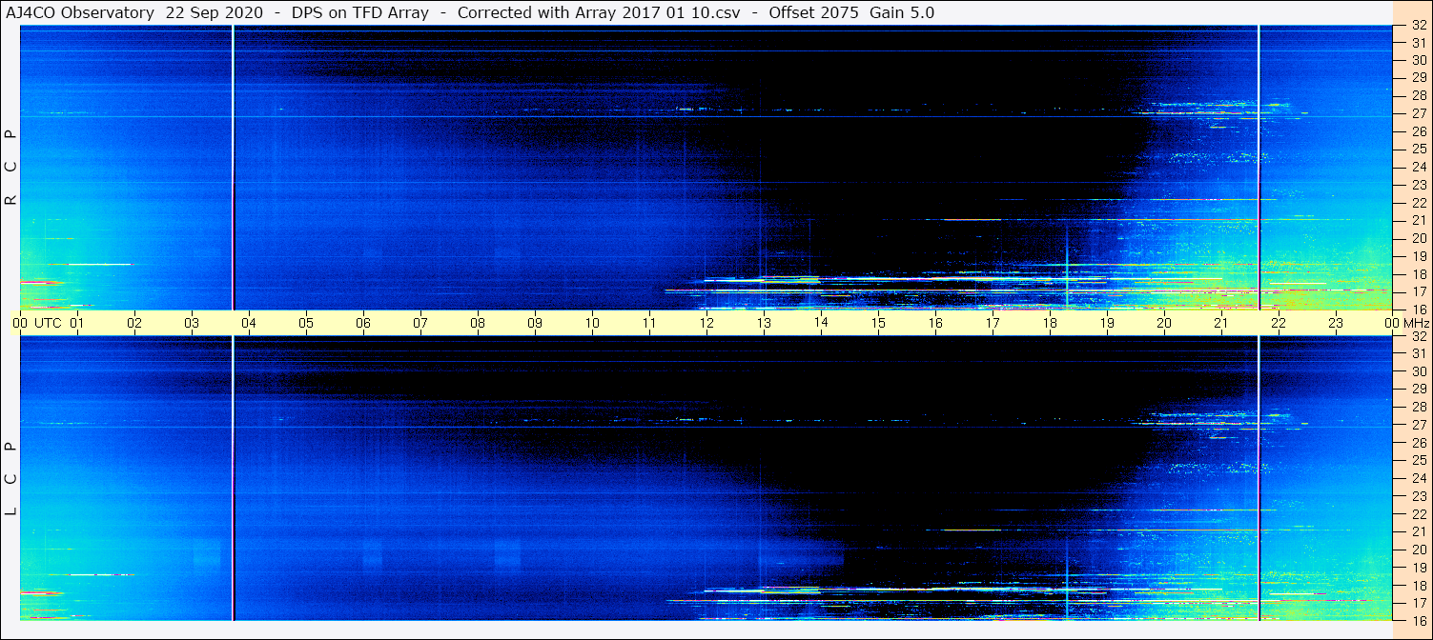Click 24 MHz label on upper RCP scale
Viewport: 1433px width, 640px height.
pyautogui.click(x=1418, y=167)
